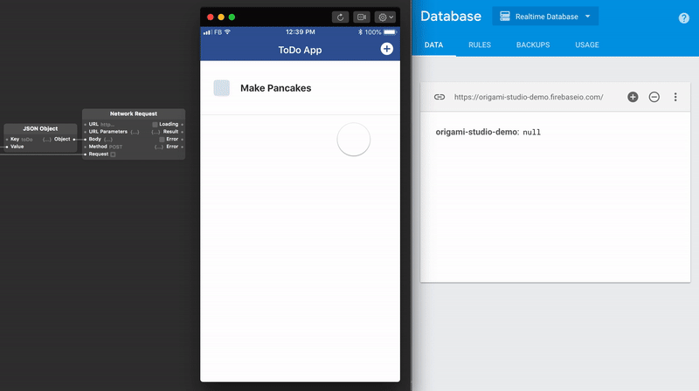The width and height of the screenshot is (699, 391).
Task: Click the battery icon in phone status bar
Action: click(390, 32)
